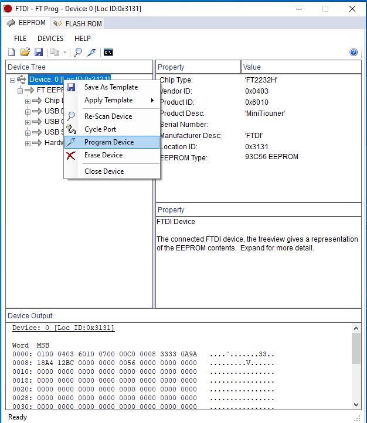This screenshot has height=423, width=367.
Task: Open Apply Template submenu
Action: tap(112, 100)
